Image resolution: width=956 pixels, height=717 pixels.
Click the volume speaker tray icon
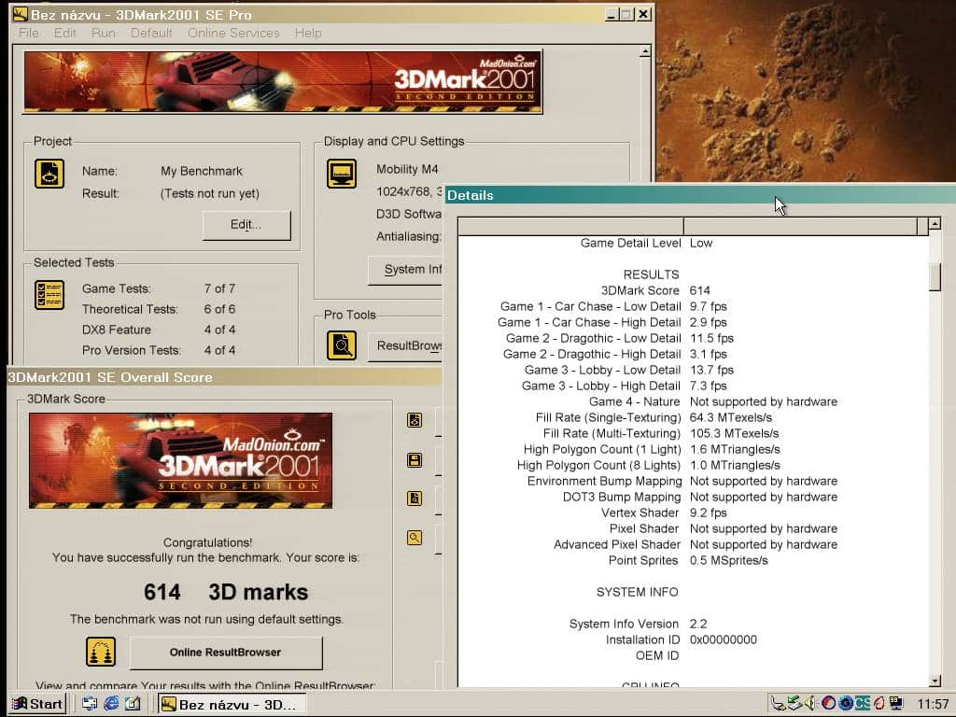pyautogui.click(x=810, y=704)
